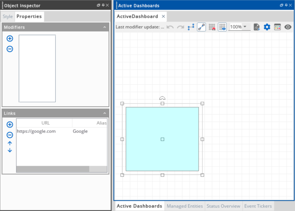Click the Links table horizontal scrollbar
This screenshot has height=211, width=295.
[x=53, y=169]
